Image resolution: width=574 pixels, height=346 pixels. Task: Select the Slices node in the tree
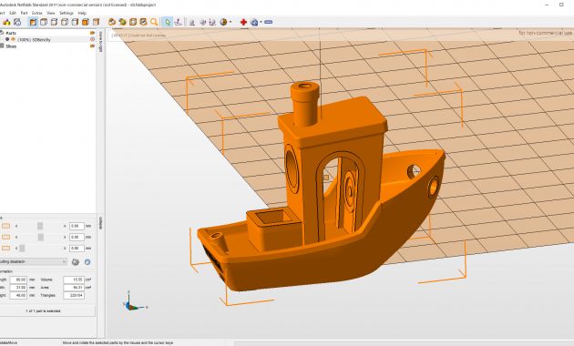pyautogui.click(x=11, y=46)
